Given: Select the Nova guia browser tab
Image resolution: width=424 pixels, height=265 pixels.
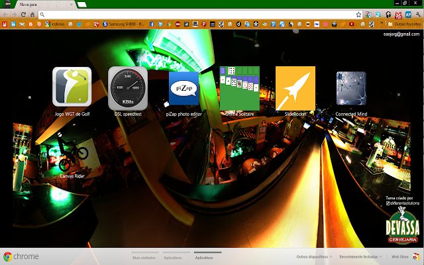Looking at the screenshot, I should coord(43,5).
